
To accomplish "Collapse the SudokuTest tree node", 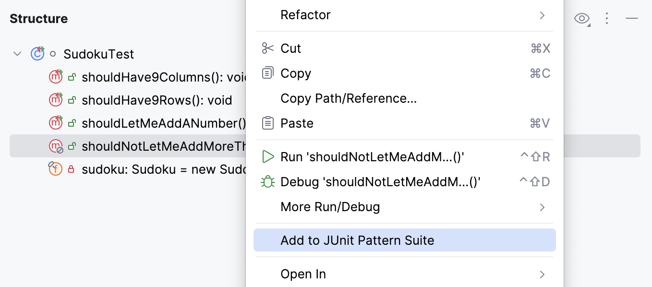I will [17, 54].
